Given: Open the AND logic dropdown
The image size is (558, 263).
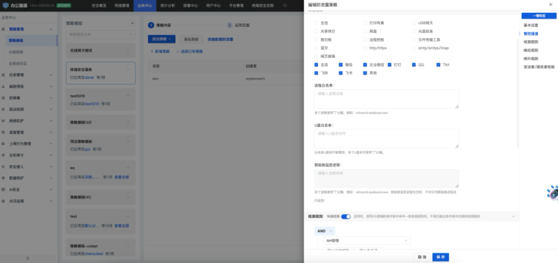Looking at the screenshot, I should point(325,231).
